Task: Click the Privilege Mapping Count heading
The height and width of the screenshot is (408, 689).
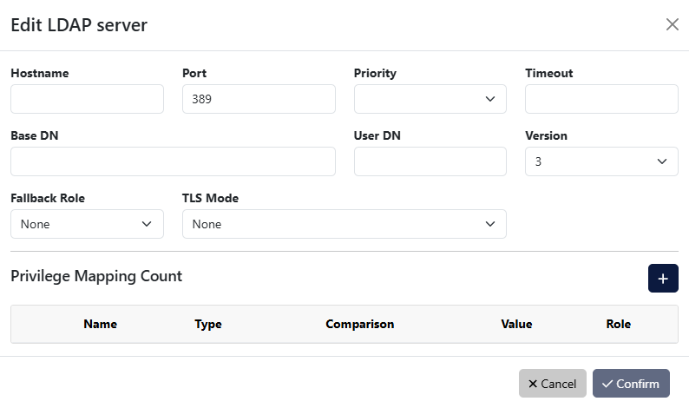Action: pos(96,276)
